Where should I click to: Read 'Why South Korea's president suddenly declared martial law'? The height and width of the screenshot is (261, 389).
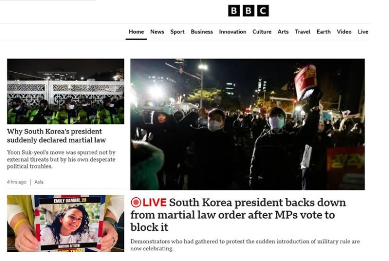point(56,136)
